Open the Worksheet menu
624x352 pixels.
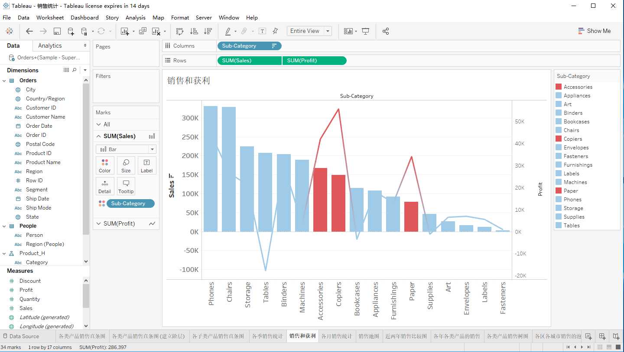50,18
